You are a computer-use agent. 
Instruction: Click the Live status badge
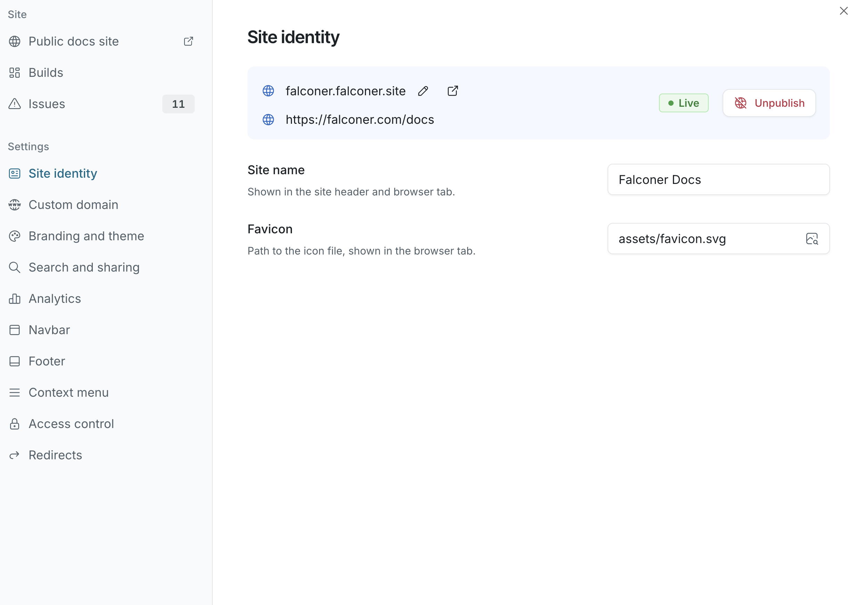click(x=684, y=103)
